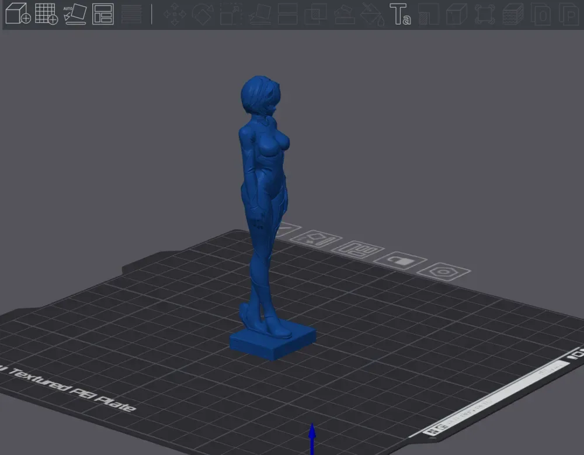Select the Support painting brush tool
Image resolution: width=584 pixels, height=455 pixels.
[345, 14]
